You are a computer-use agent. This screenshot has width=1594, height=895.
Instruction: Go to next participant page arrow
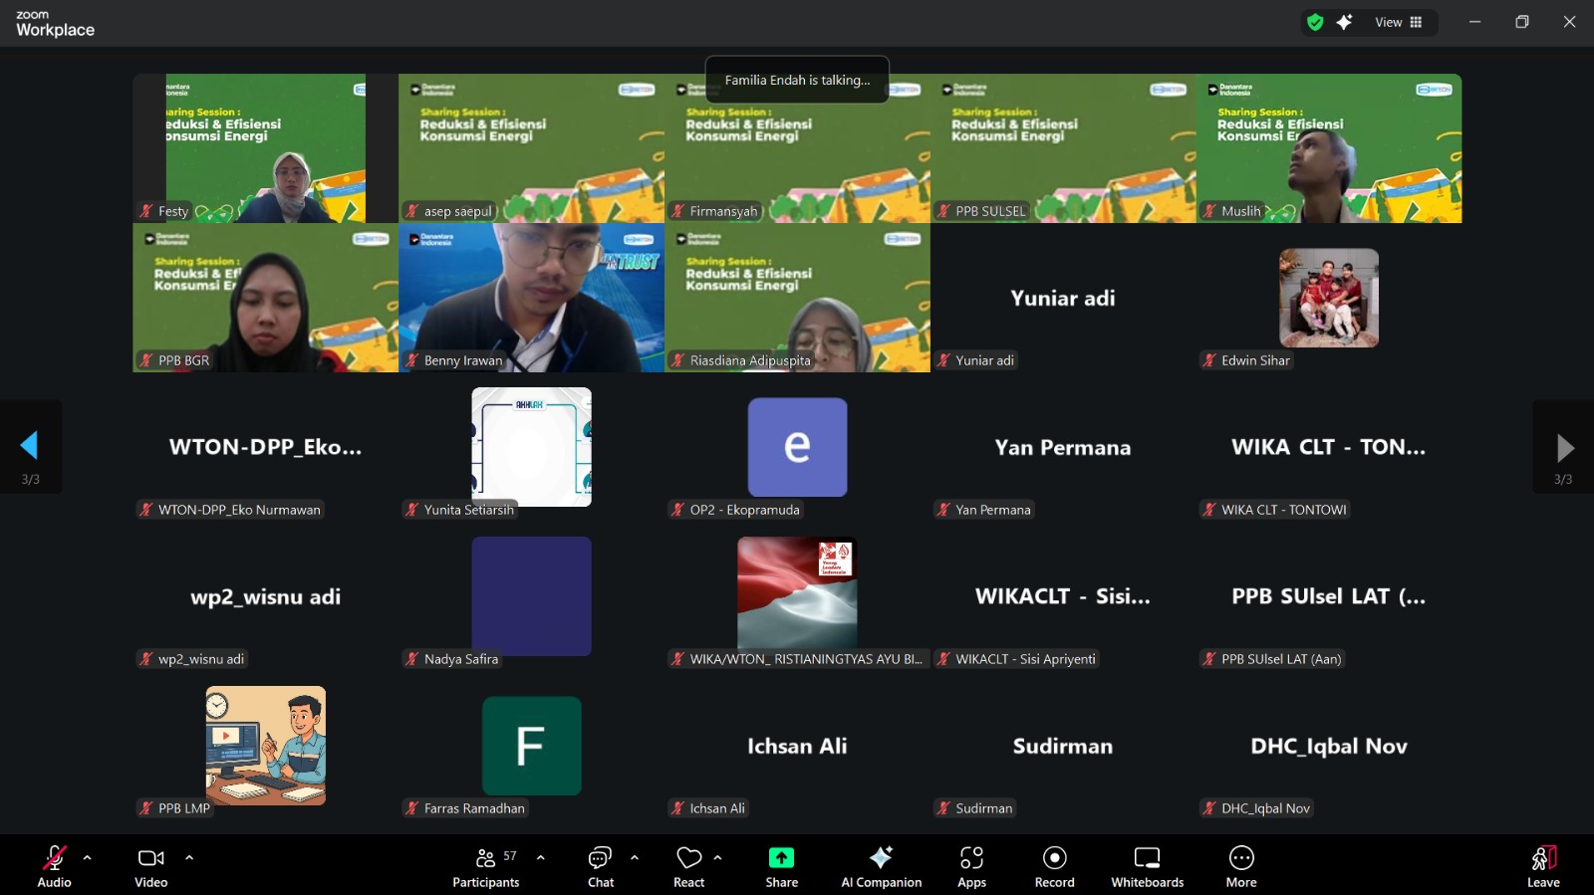pyautogui.click(x=1564, y=448)
